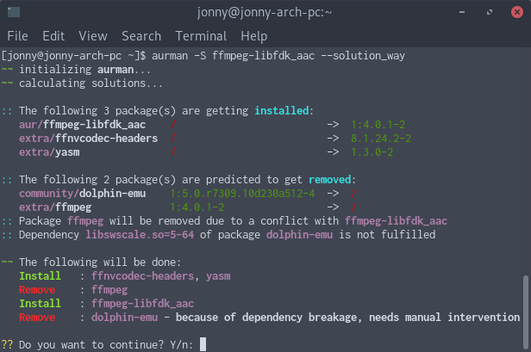The height and width of the screenshot is (352, 531).
Task: Click version '1:5.0.r7309.10d230a512-4'
Action: [242, 194]
